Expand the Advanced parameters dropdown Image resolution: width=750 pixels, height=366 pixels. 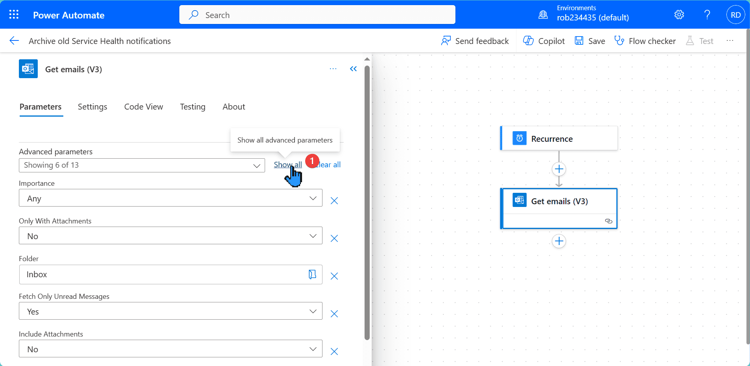pyautogui.click(x=142, y=165)
